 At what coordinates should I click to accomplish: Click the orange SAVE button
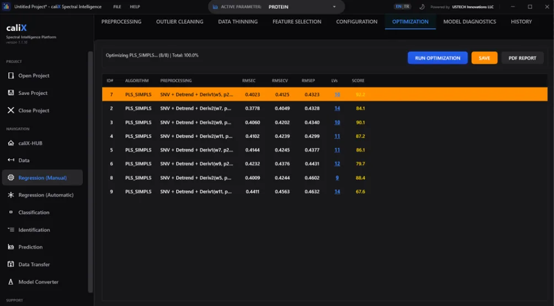coord(484,58)
